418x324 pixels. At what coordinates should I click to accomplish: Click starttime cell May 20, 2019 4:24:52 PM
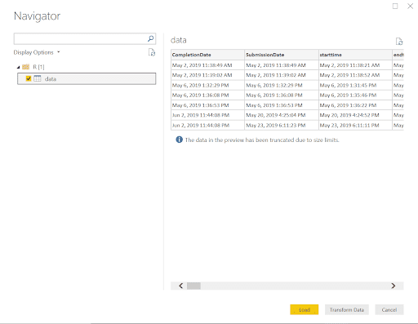(355, 115)
